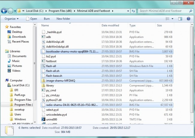This screenshot has width=195, height=138.
Task: Click the adb application icon
Action: click(43, 37)
